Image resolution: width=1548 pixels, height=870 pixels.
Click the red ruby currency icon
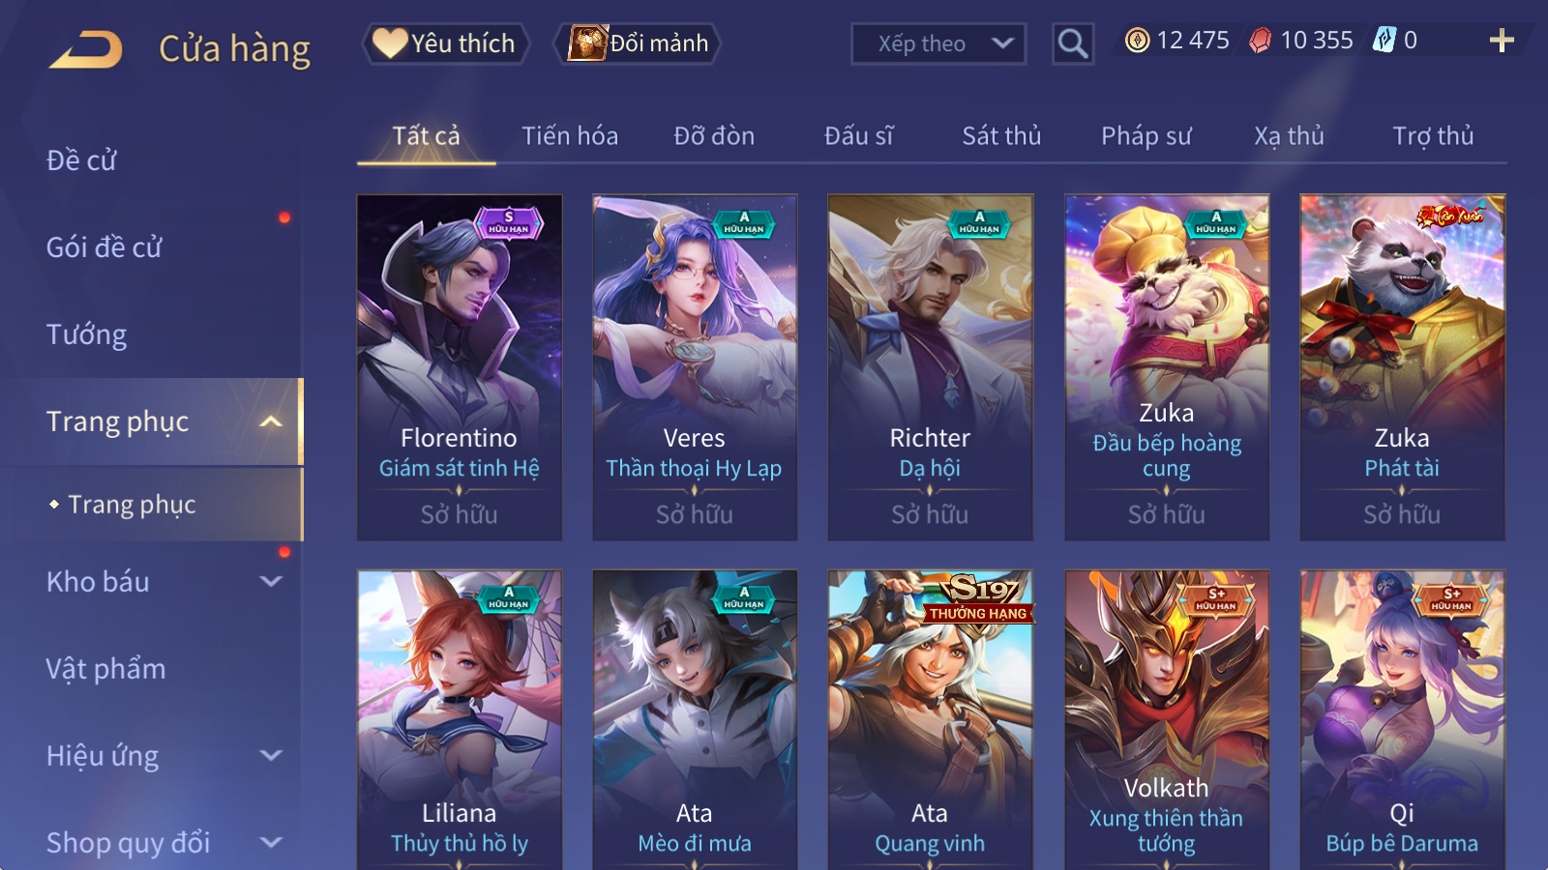click(x=1261, y=41)
